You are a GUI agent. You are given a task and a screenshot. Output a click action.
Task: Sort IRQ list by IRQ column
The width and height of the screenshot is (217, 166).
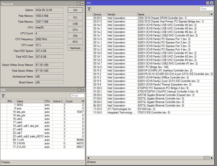pos(12,101)
